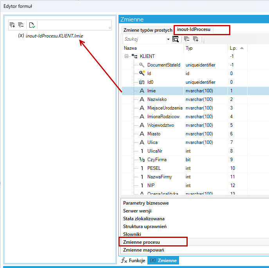Collapse the KLIENT tree node
269x268 pixels.
(x=126, y=56)
